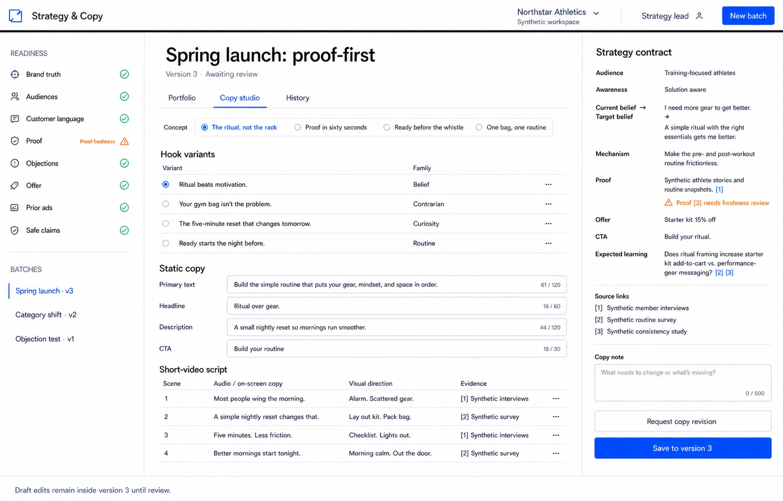The height and width of the screenshot is (501, 783).
Task: Select hook variant 'Ritual beats motivation.'
Action: (x=166, y=184)
